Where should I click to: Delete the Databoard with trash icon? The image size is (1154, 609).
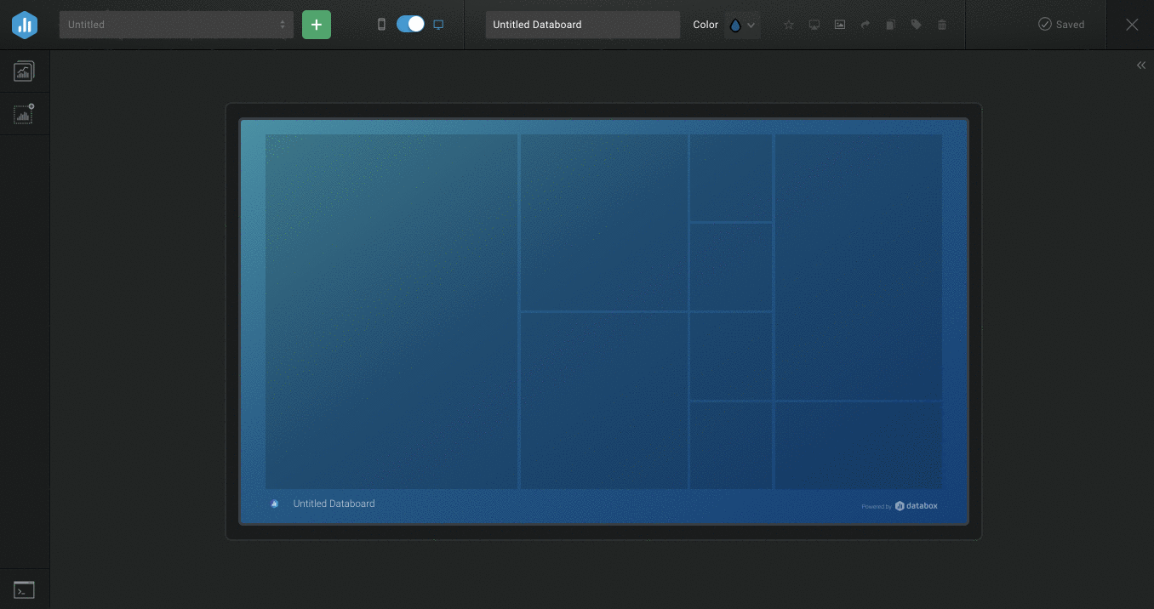click(942, 25)
